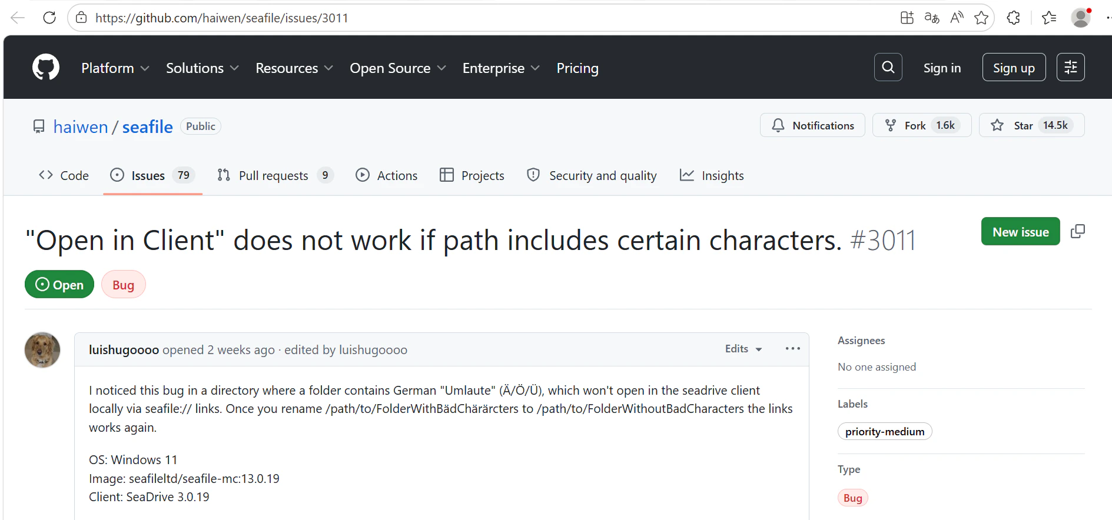The image size is (1112, 520).
Task: Open the Edits history dropdown
Action: click(x=743, y=349)
